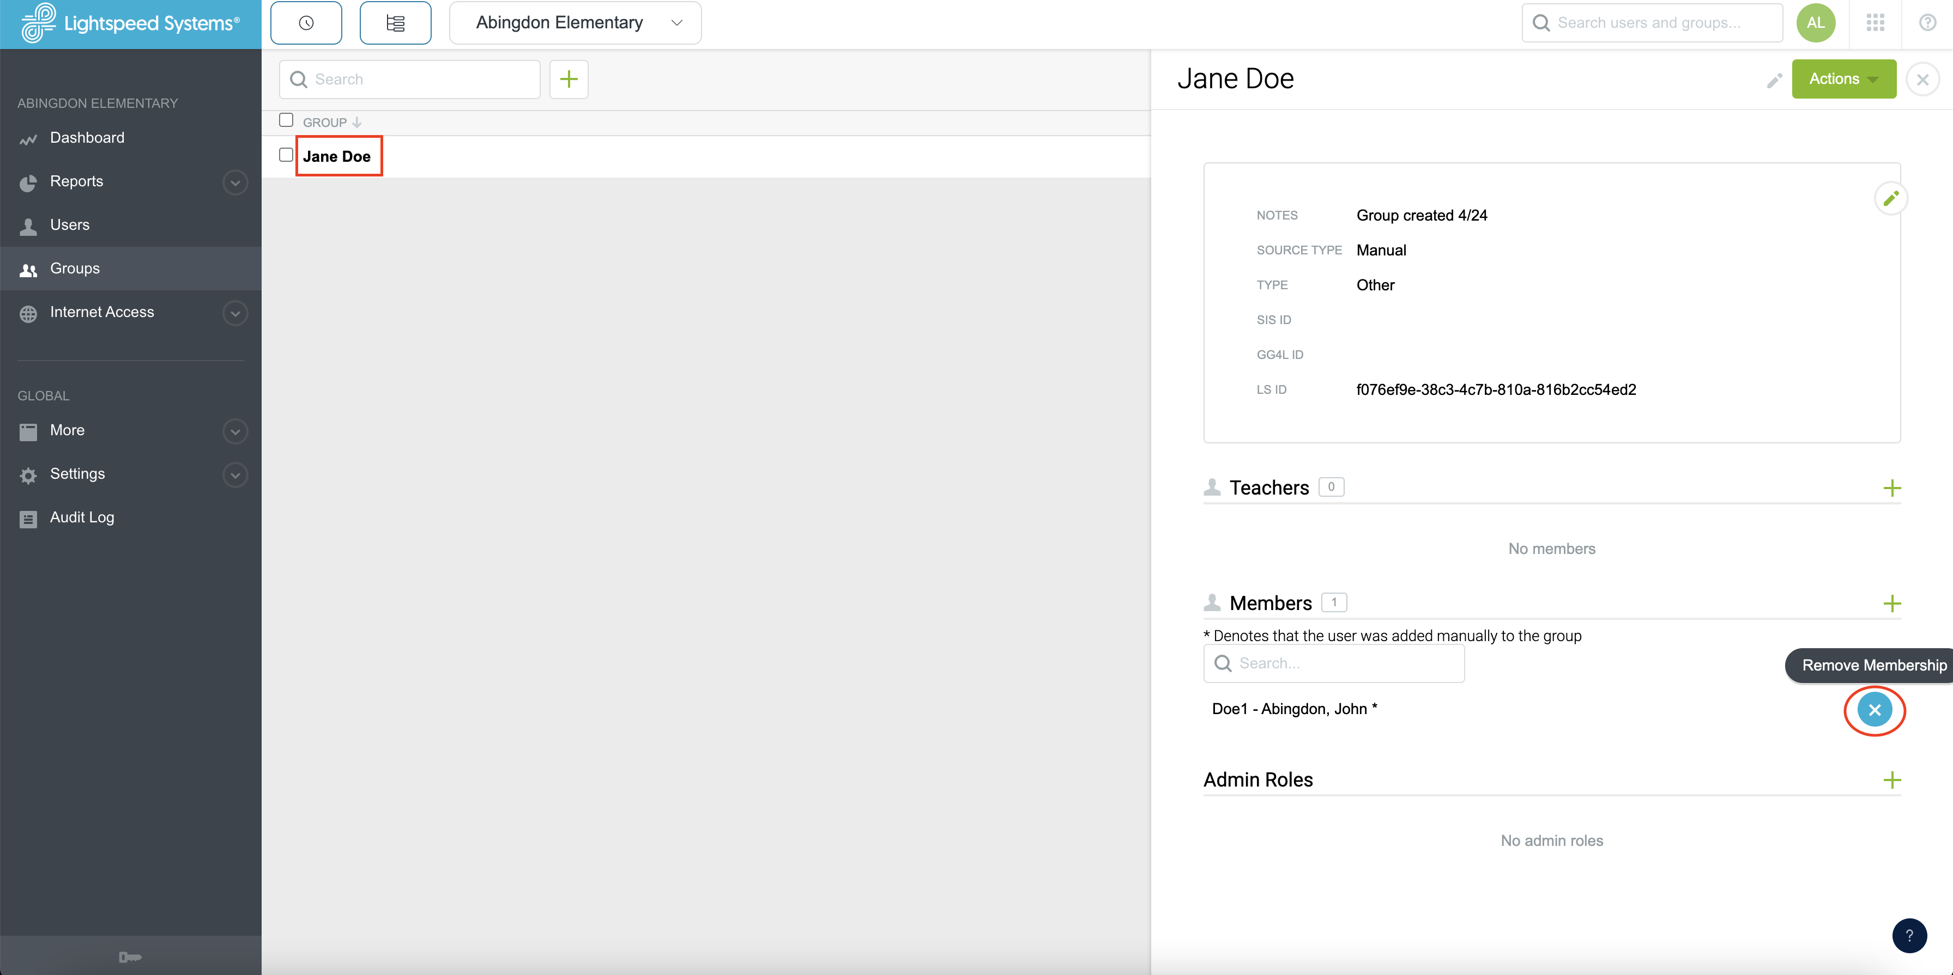Click the members search field
Screen dimensions: 1953x975
(x=1334, y=663)
